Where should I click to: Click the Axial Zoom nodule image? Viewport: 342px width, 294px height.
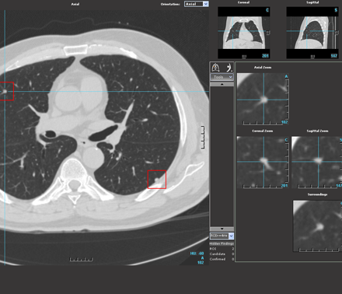click(x=263, y=99)
